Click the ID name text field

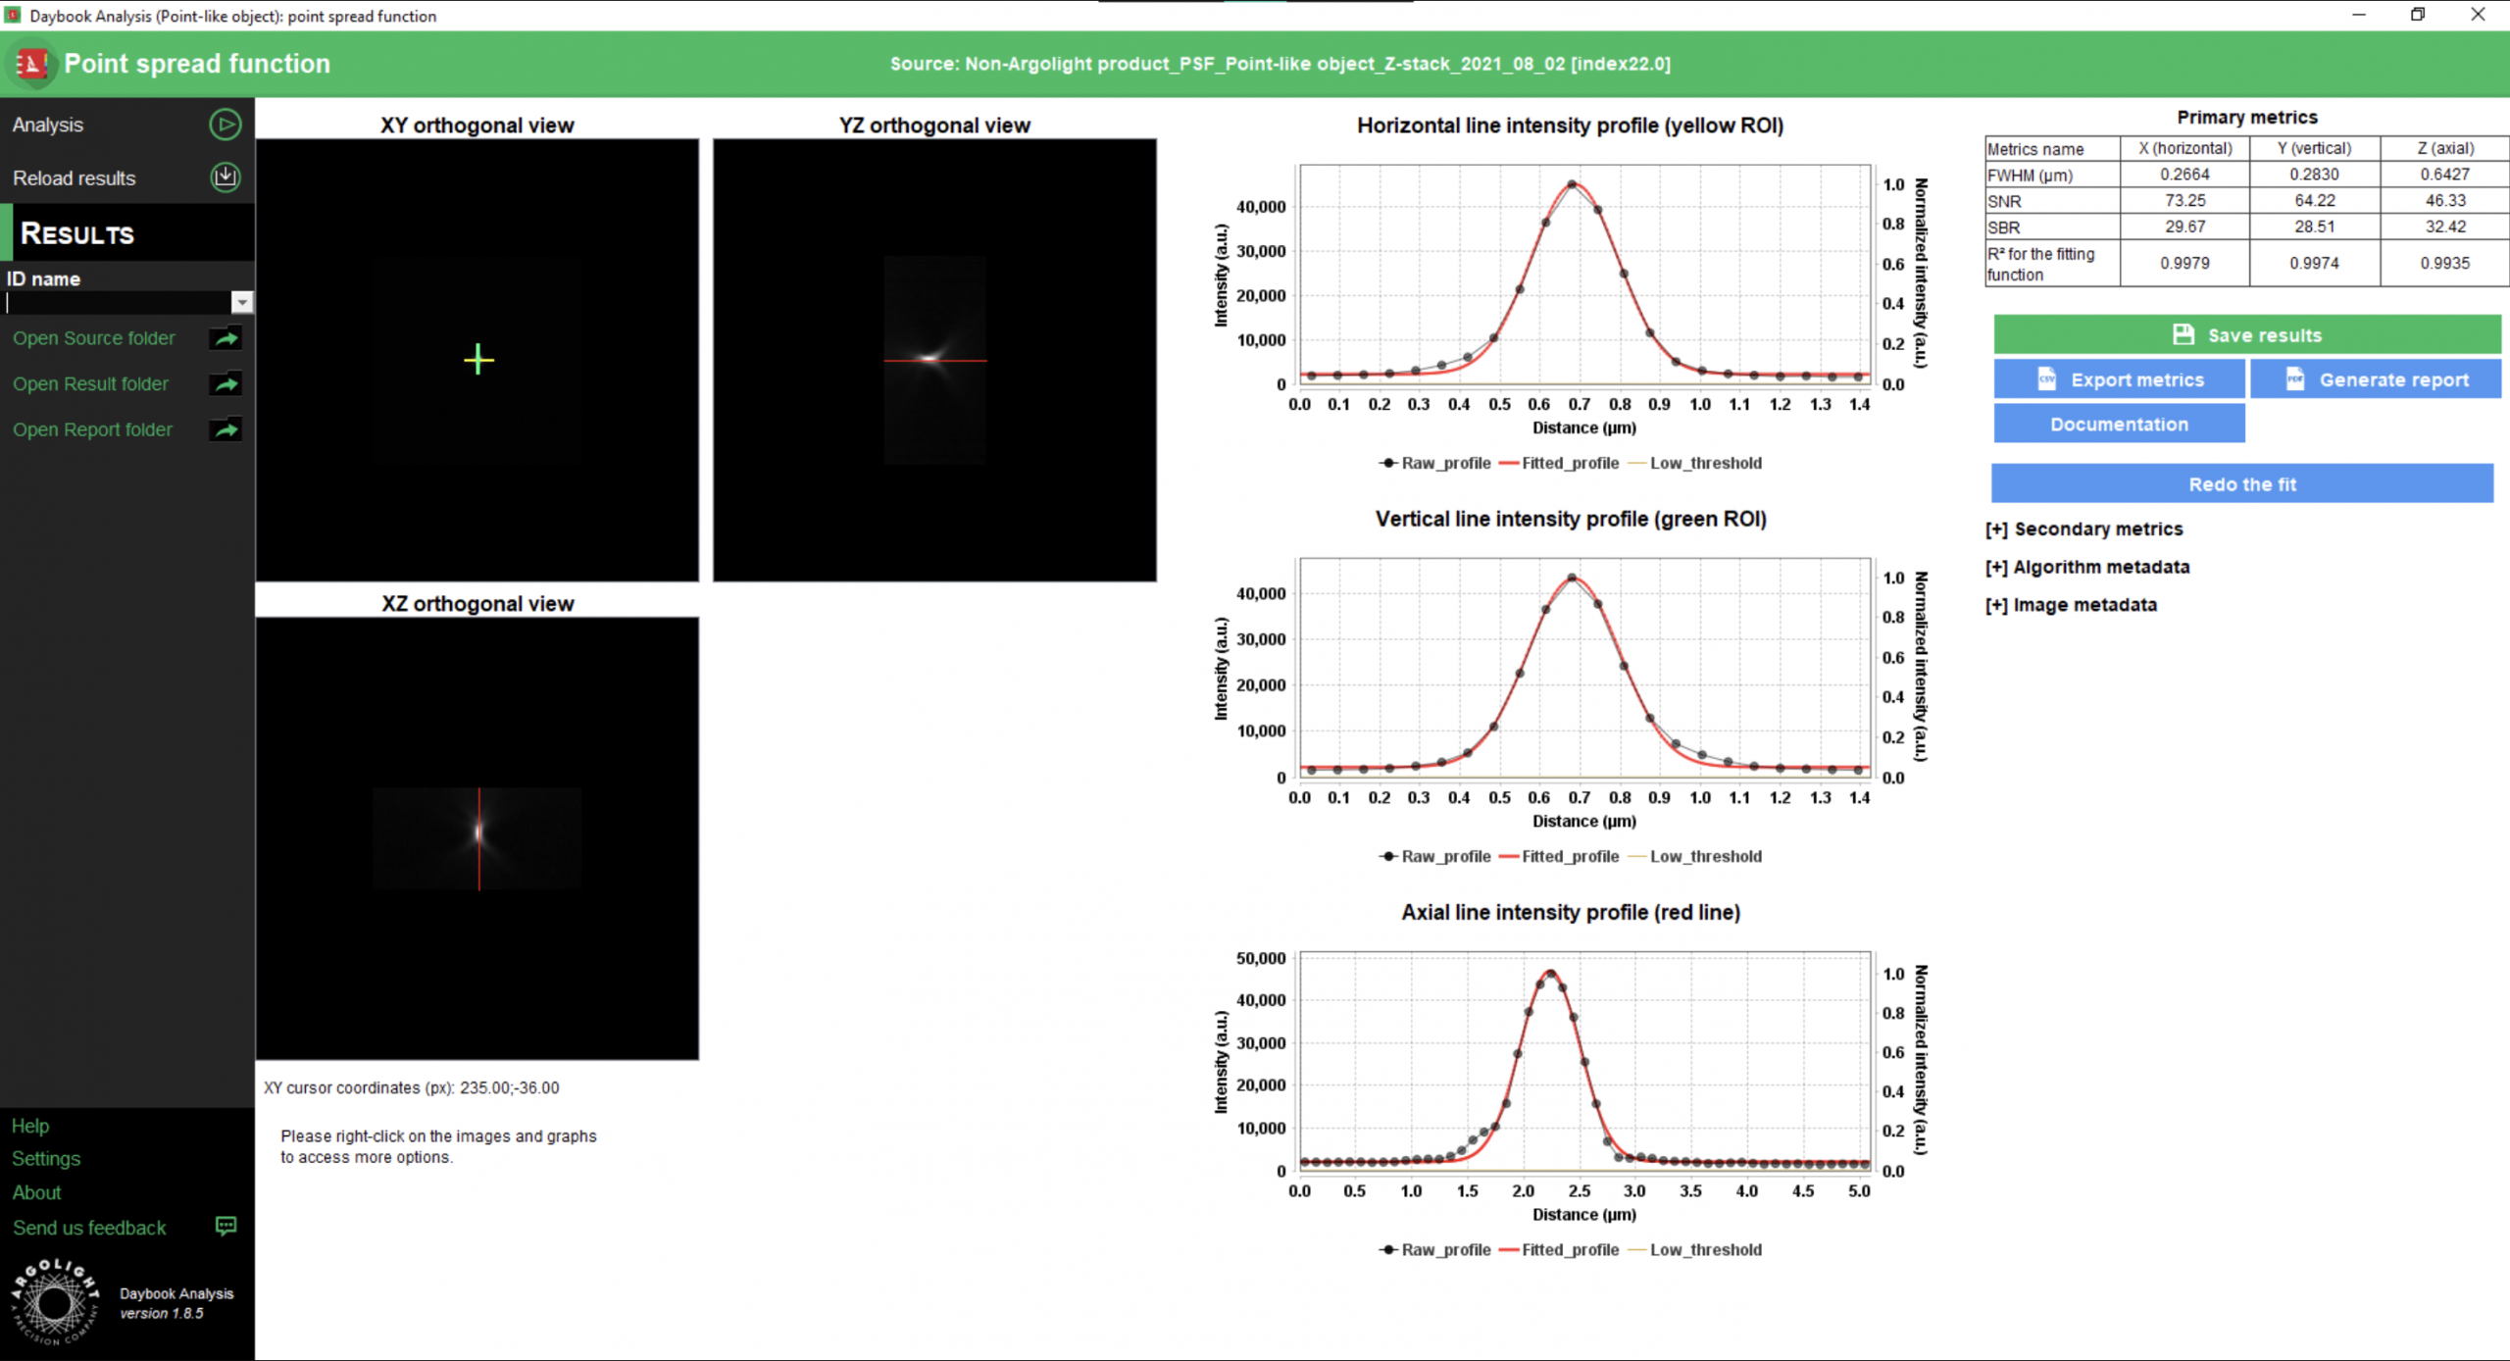coord(118,303)
